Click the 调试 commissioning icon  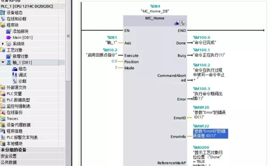[15, 75]
